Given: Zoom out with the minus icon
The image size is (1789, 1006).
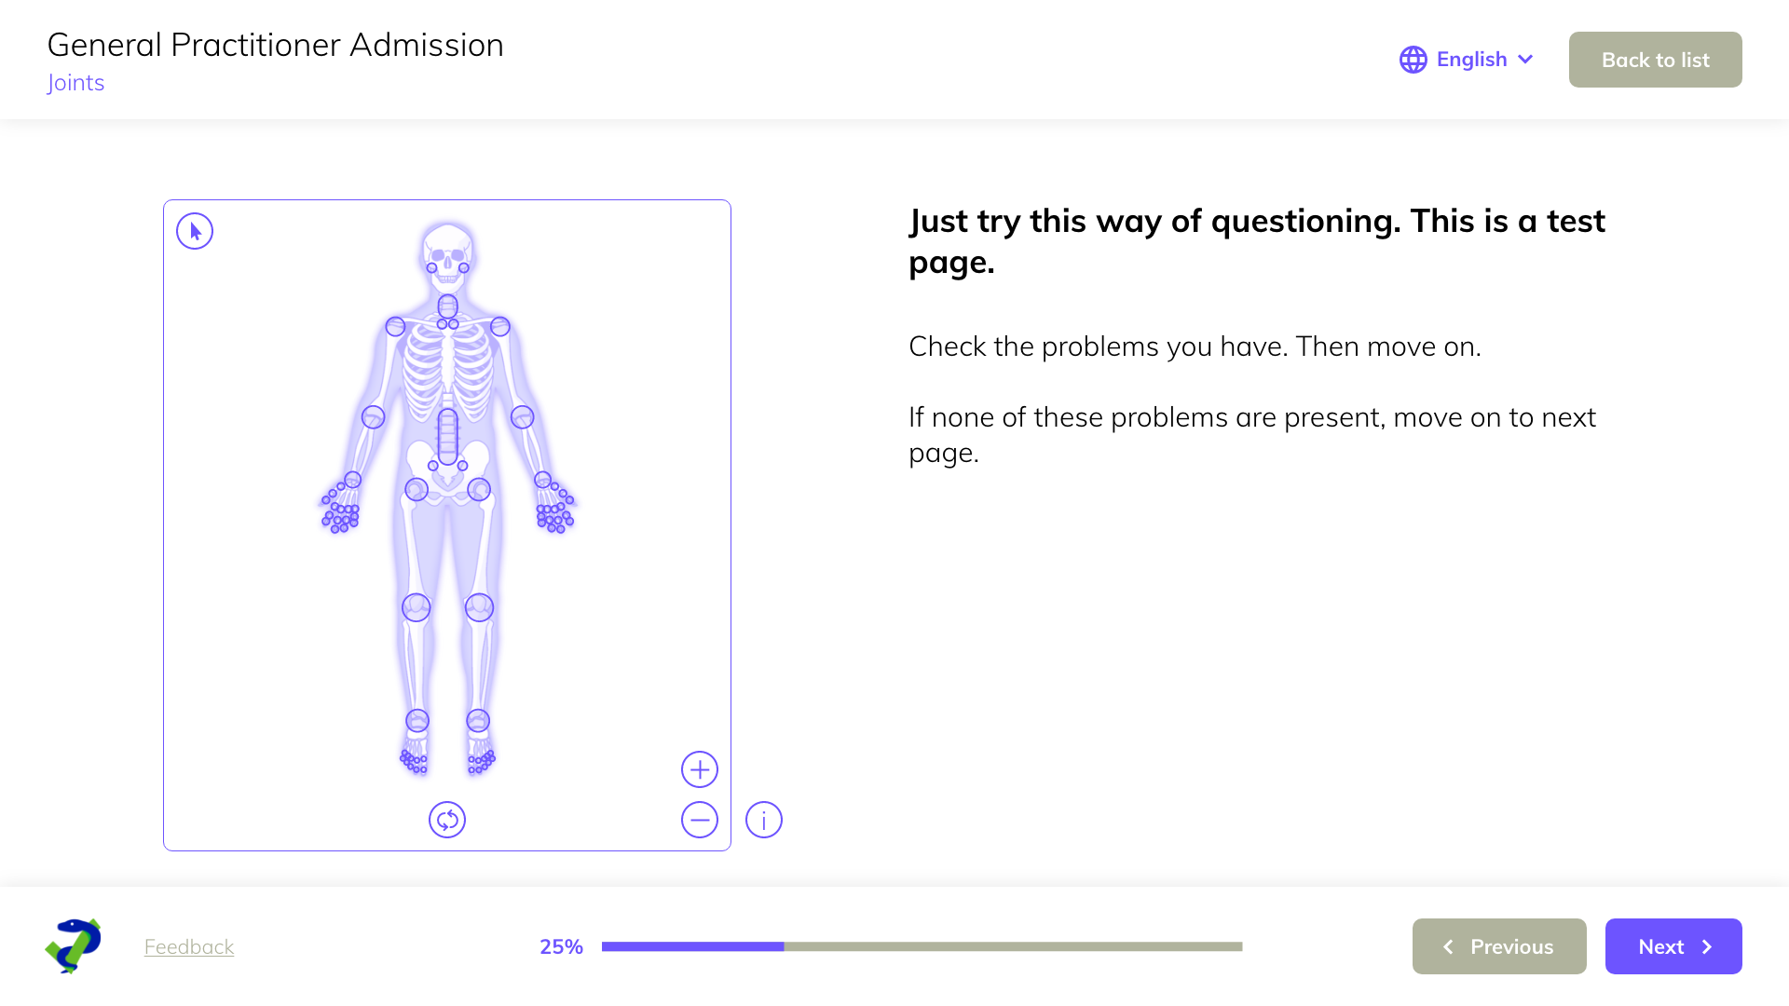Looking at the screenshot, I should pos(700,820).
